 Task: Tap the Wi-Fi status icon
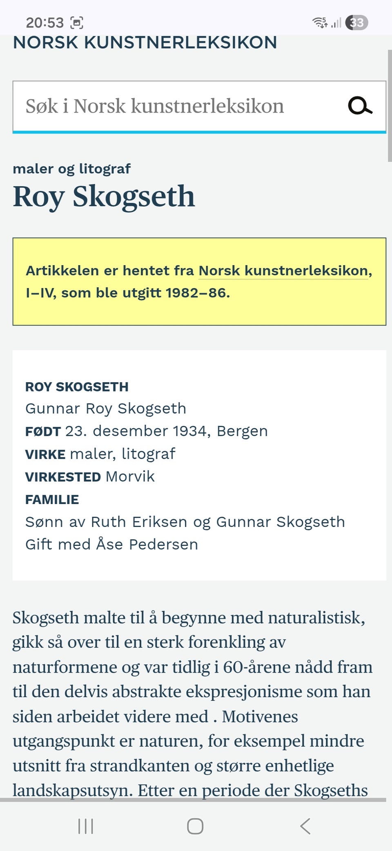(x=320, y=23)
